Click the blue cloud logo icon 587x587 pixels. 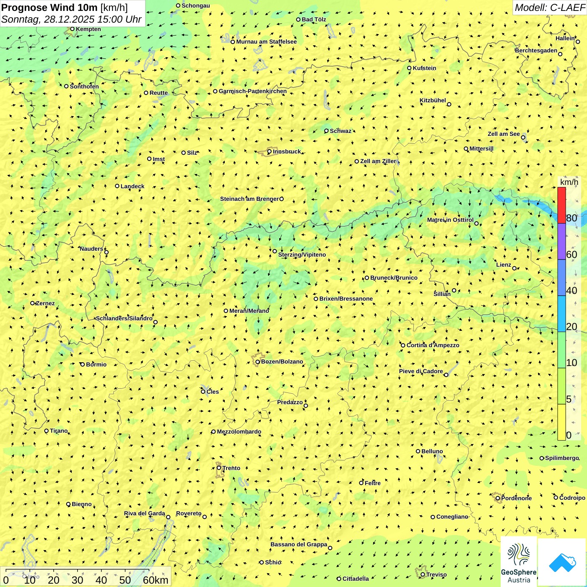[562, 562]
